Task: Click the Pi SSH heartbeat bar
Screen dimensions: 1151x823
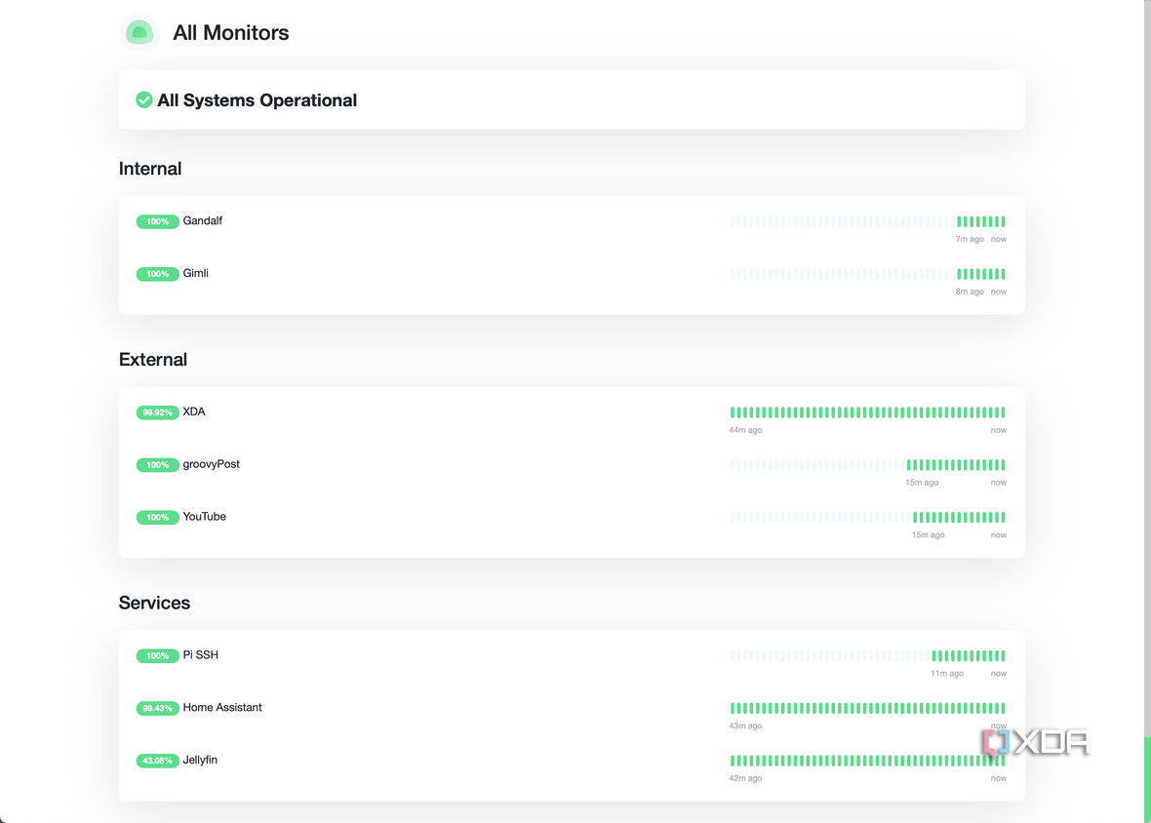Action: coord(868,656)
